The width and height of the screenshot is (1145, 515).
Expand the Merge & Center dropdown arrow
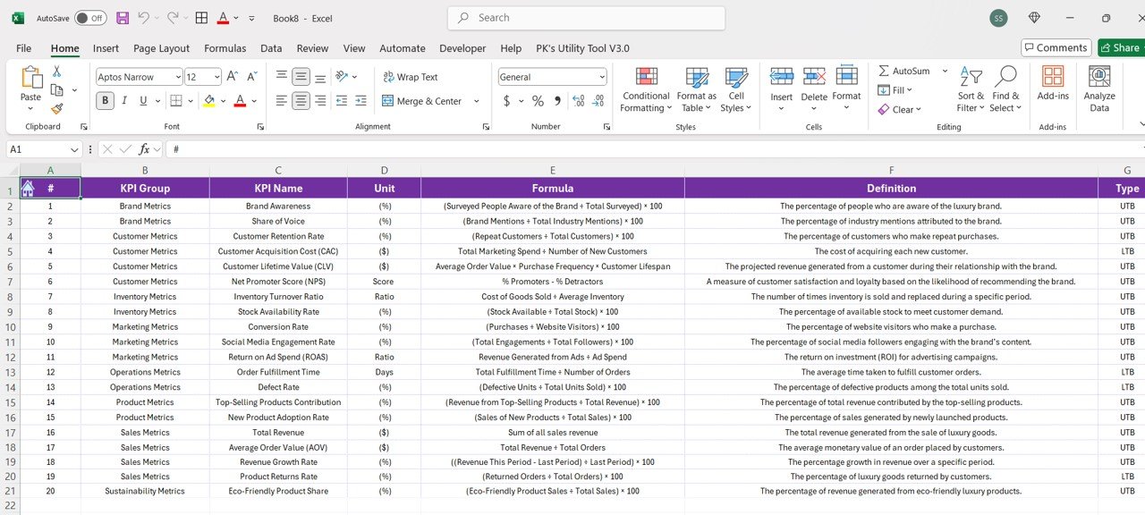coord(477,101)
